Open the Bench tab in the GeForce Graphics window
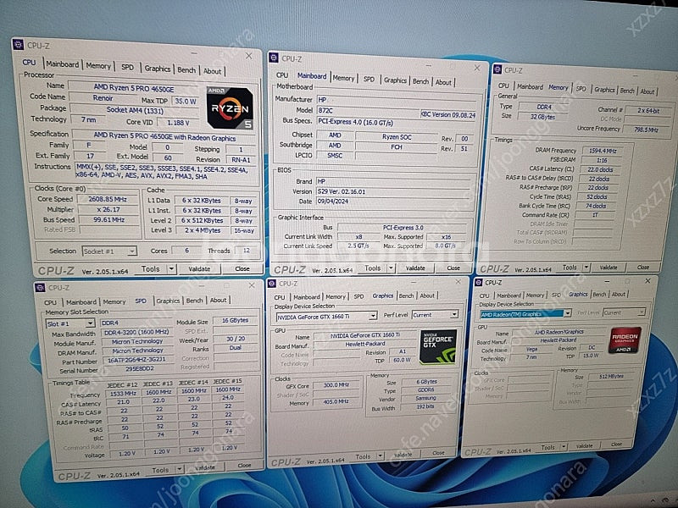The width and height of the screenshot is (678, 508). pos(406,295)
